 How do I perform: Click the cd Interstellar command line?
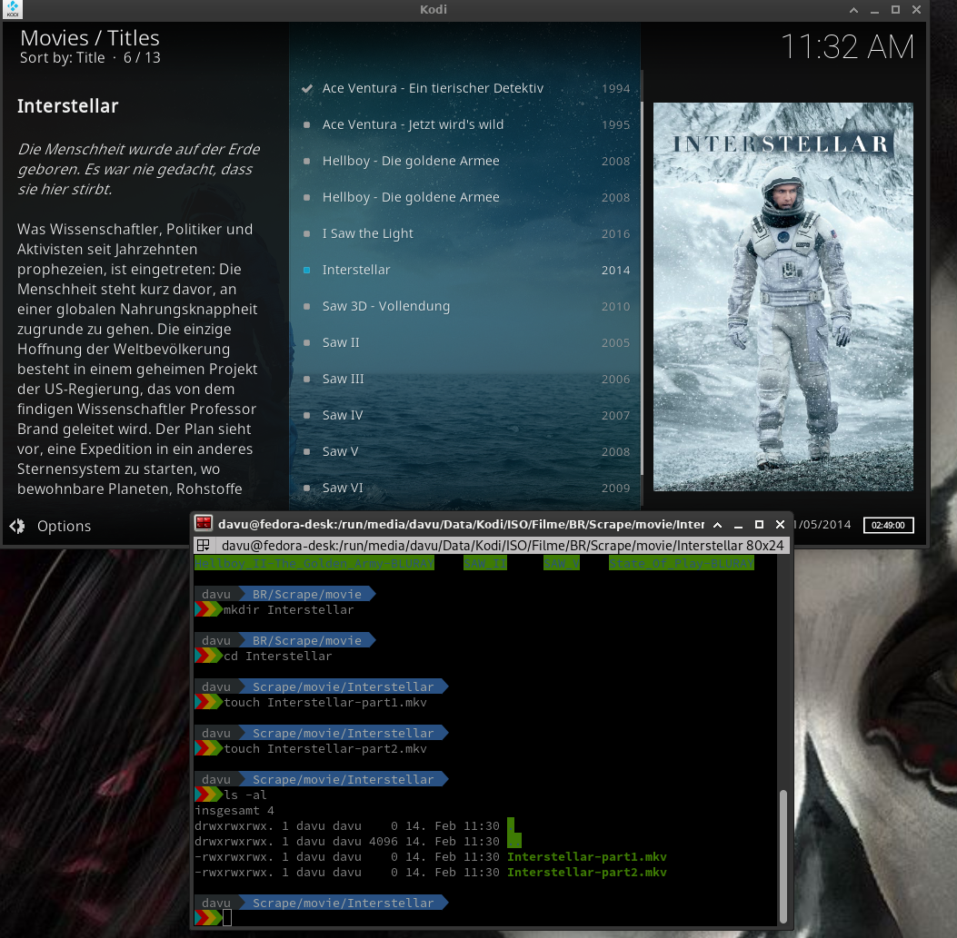pyautogui.click(x=278, y=657)
